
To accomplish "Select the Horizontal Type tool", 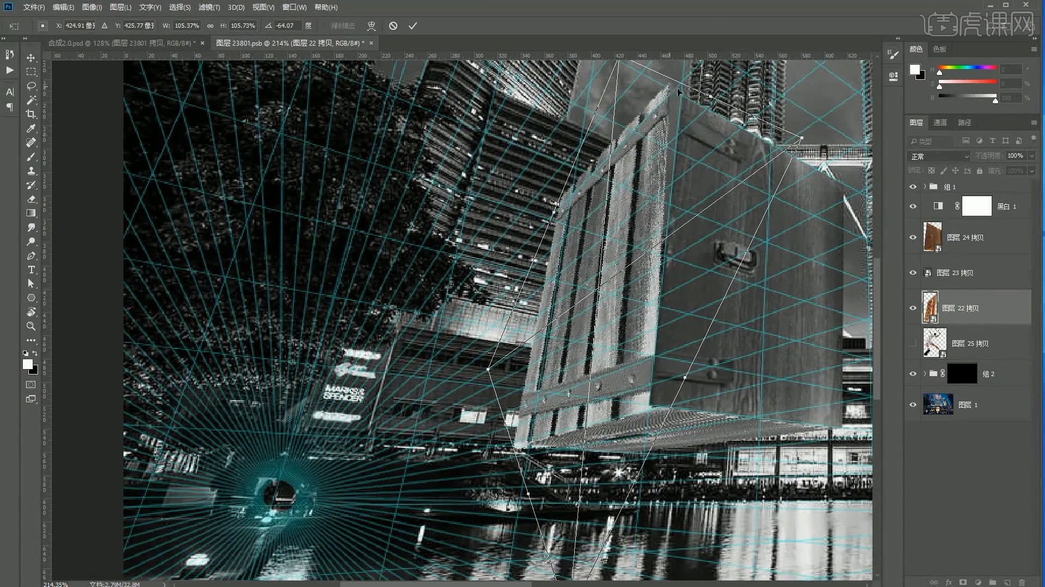I will tap(31, 270).
